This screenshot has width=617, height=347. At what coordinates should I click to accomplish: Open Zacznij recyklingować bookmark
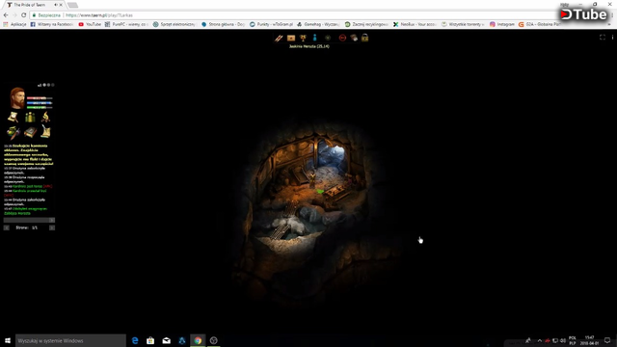366,24
